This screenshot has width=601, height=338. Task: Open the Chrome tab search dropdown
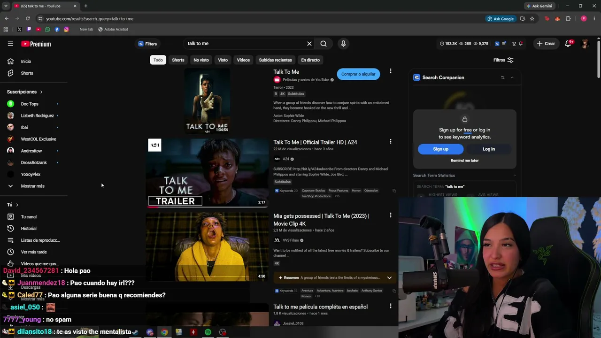coord(6,6)
